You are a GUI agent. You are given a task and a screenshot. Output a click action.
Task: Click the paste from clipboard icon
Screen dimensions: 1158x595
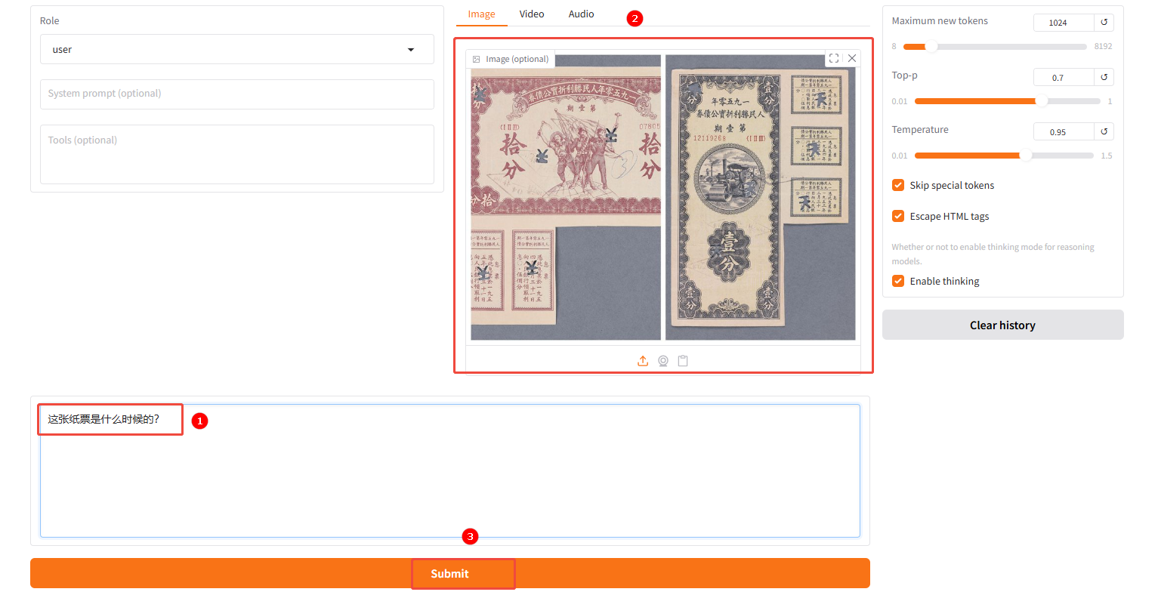coord(683,361)
